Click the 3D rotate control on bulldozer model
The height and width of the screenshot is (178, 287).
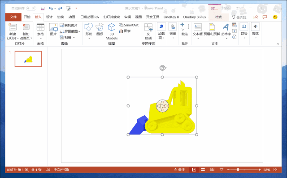coord(162,106)
